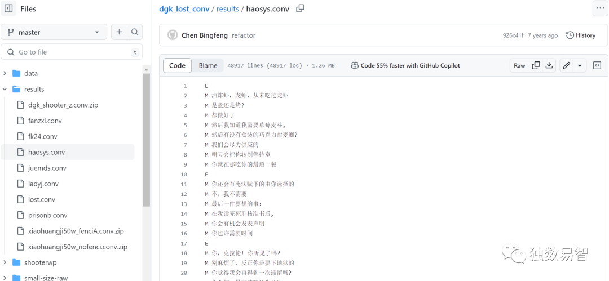Focus the Go to file input
609x281 pixels.
[x=72, y=52]
